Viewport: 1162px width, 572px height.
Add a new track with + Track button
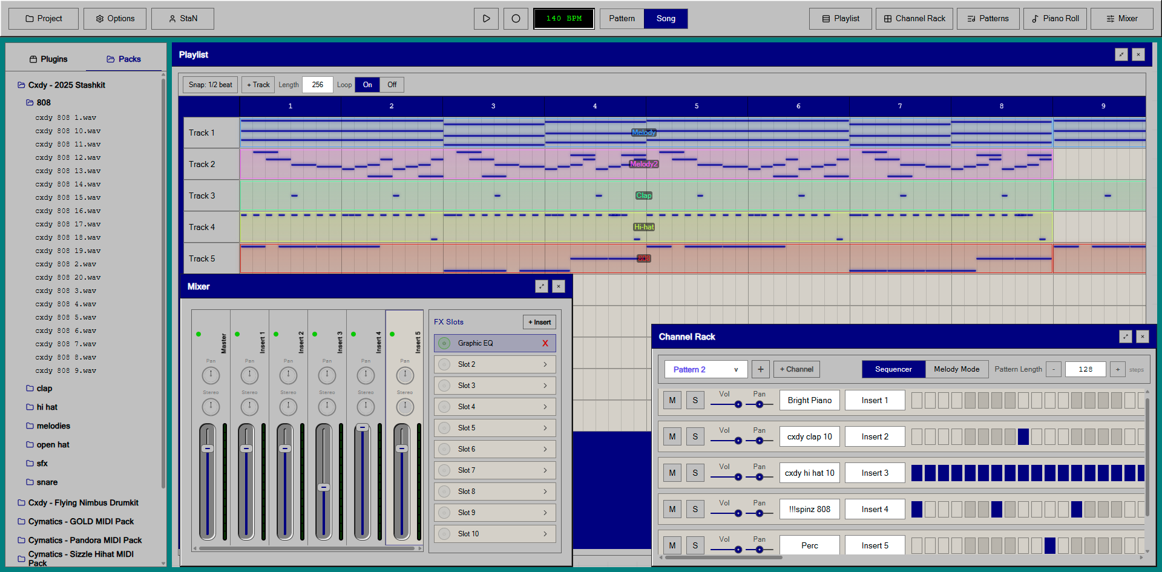(x=258, y=85)
